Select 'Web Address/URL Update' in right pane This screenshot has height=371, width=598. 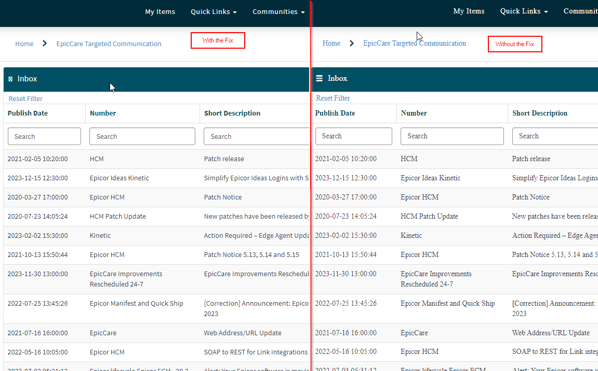tap(551, 333)
